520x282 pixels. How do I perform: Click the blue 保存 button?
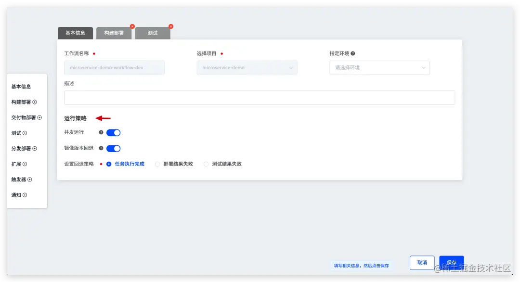coord(451,263)
